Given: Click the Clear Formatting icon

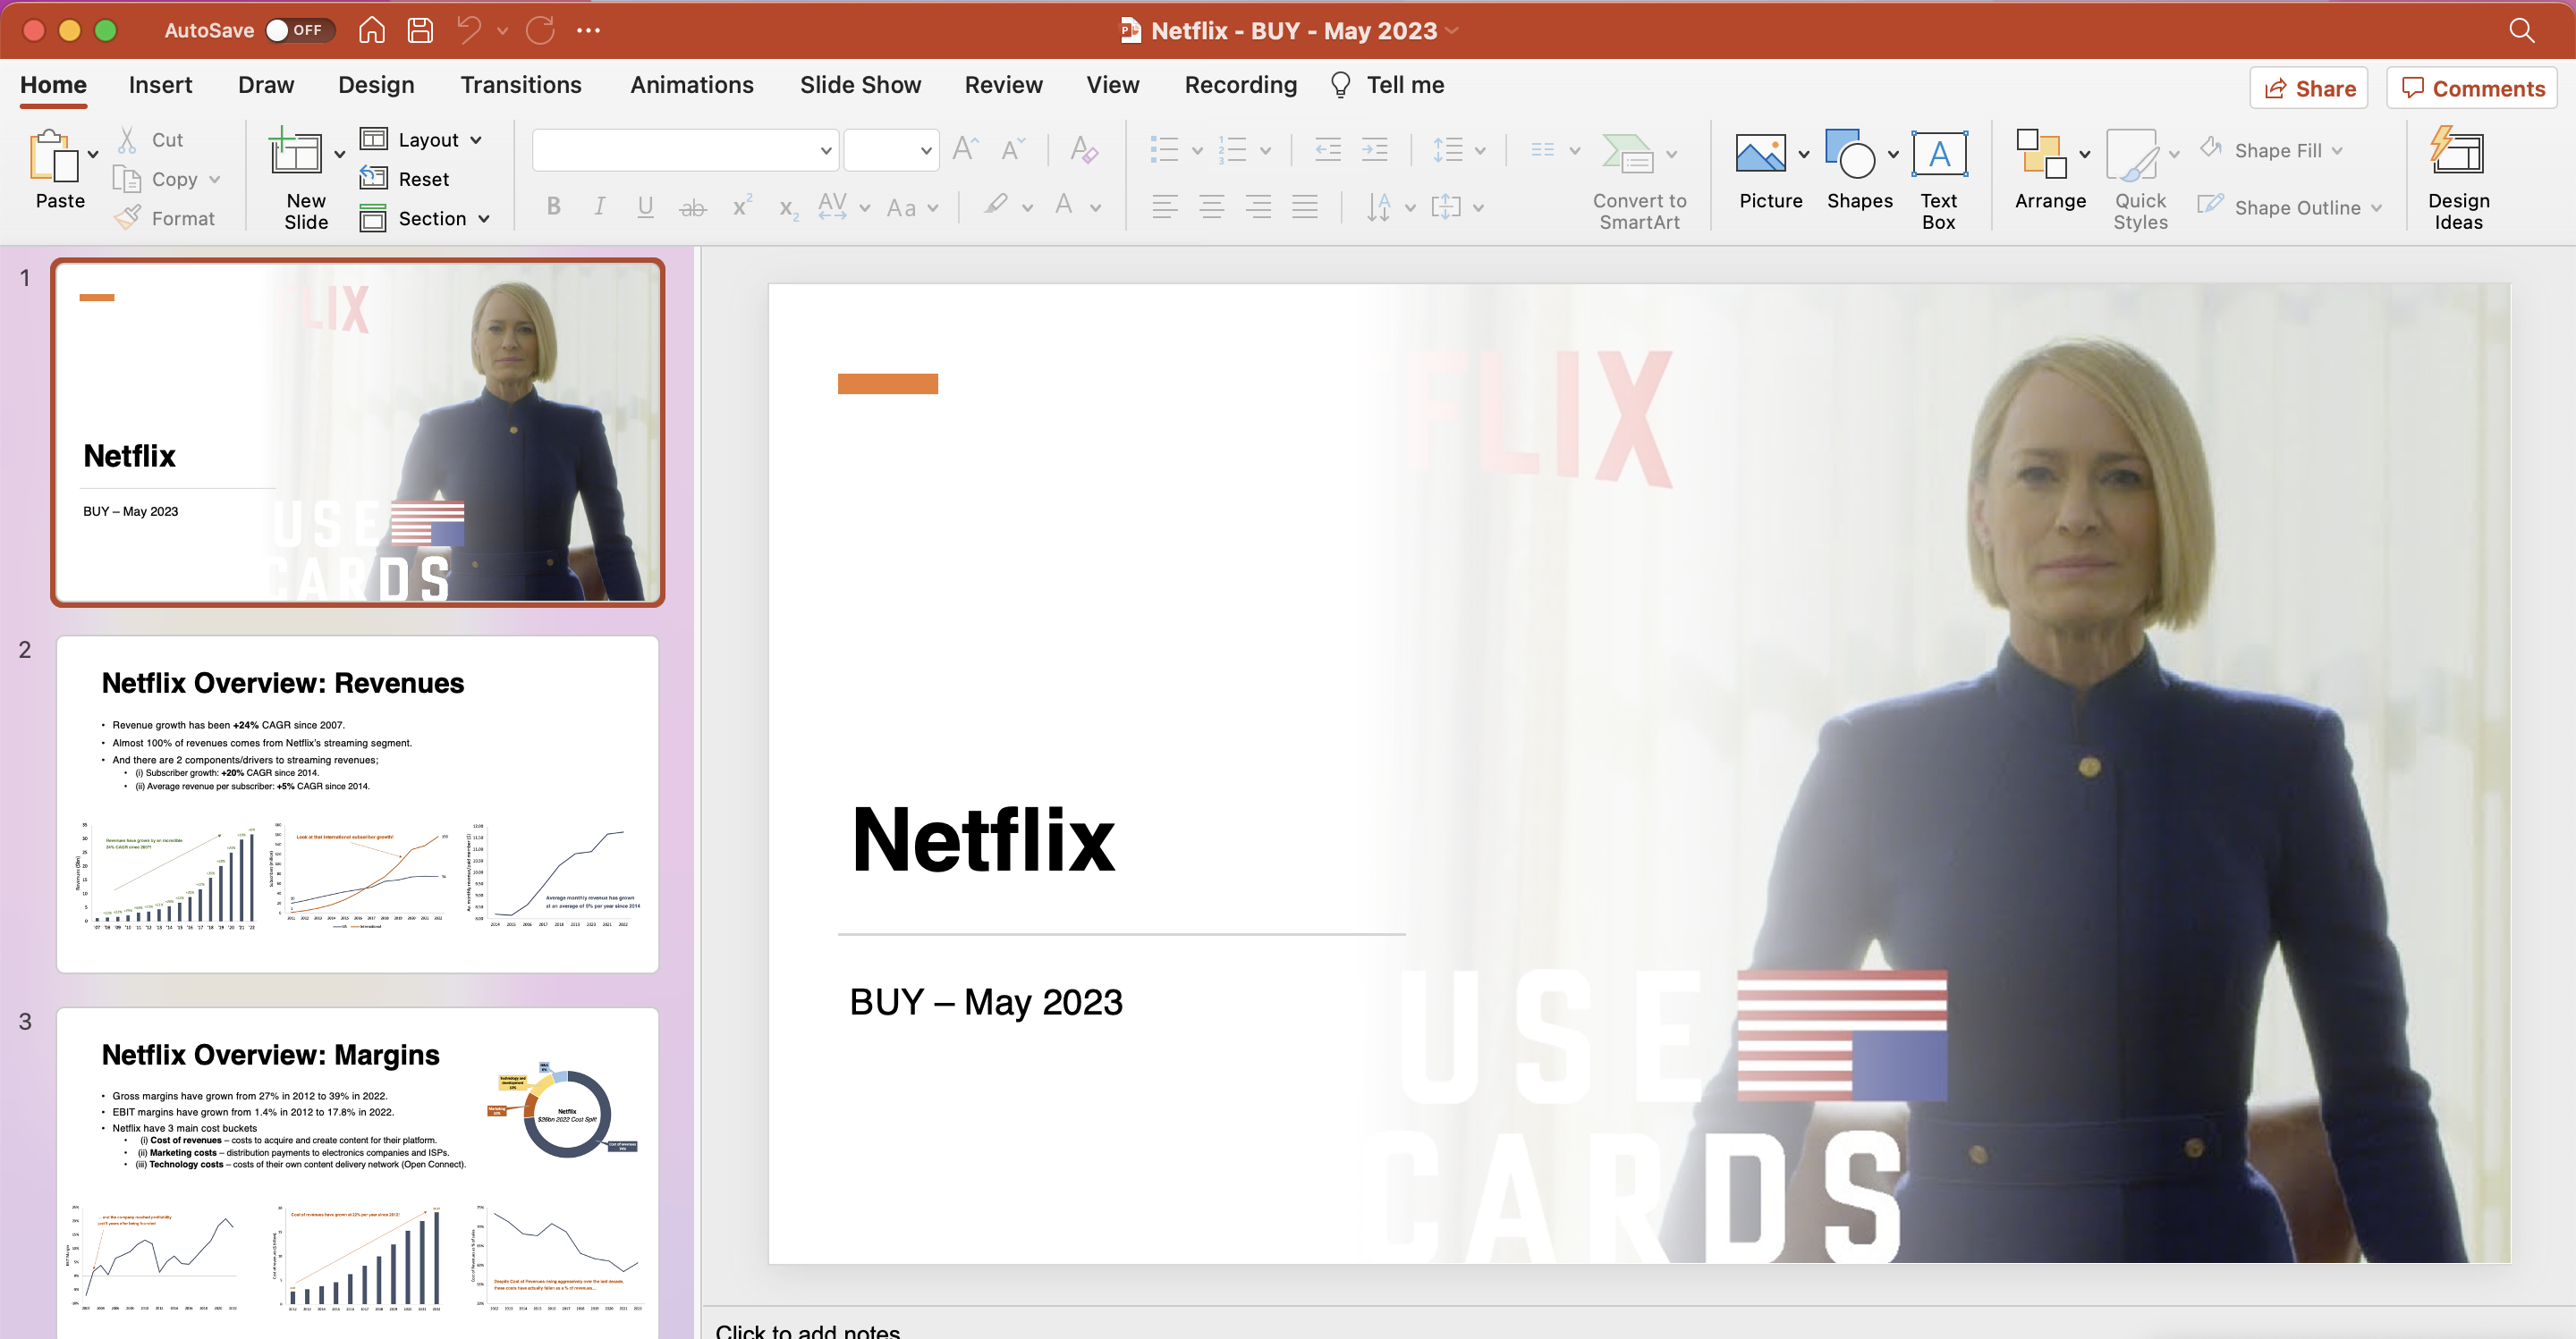Looking at the screenshot, I should click(x=1083, y=150).
